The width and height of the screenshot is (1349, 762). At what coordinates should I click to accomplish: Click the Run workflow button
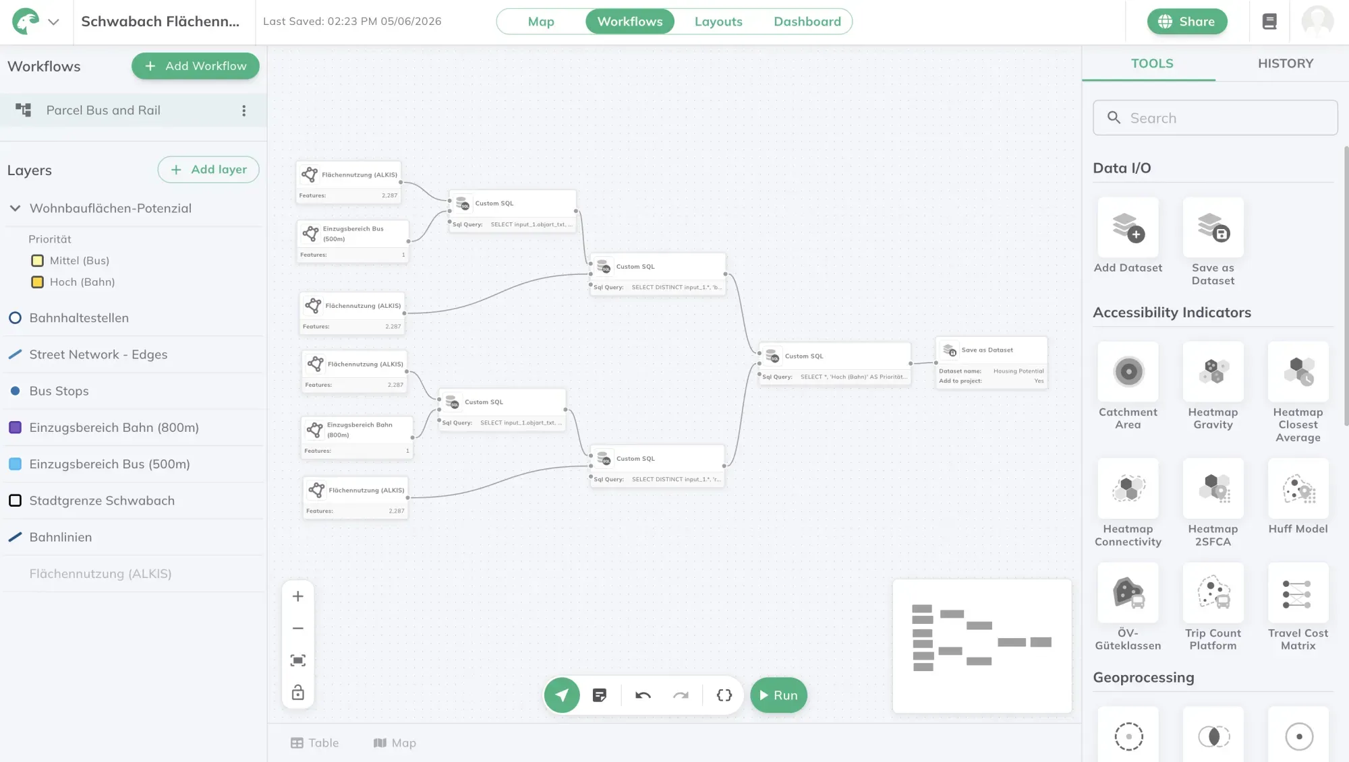coord(778,695)
